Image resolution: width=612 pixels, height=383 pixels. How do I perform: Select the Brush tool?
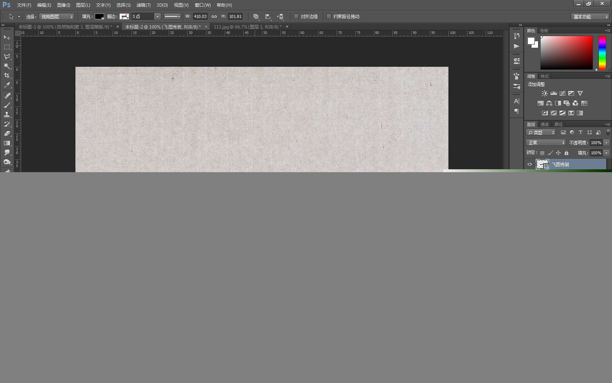(7, 105)
